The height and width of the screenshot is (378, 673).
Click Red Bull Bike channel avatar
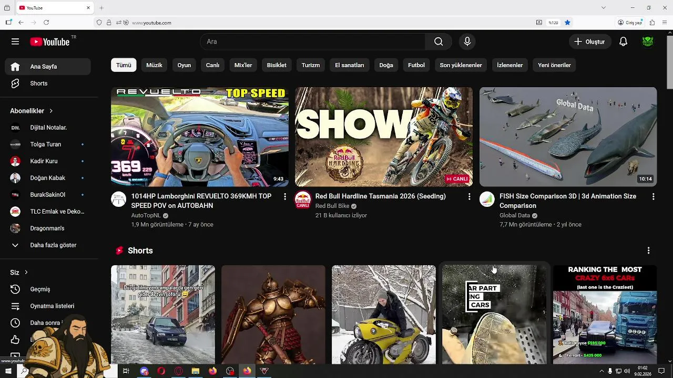coord(303,199)
